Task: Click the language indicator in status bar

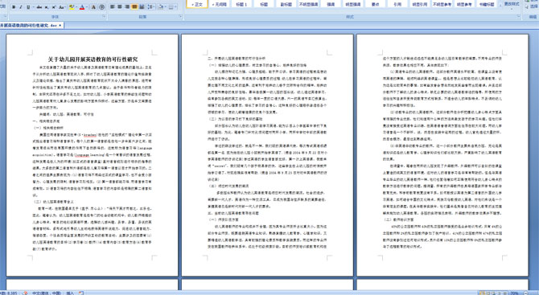Action: pos(46,293)
